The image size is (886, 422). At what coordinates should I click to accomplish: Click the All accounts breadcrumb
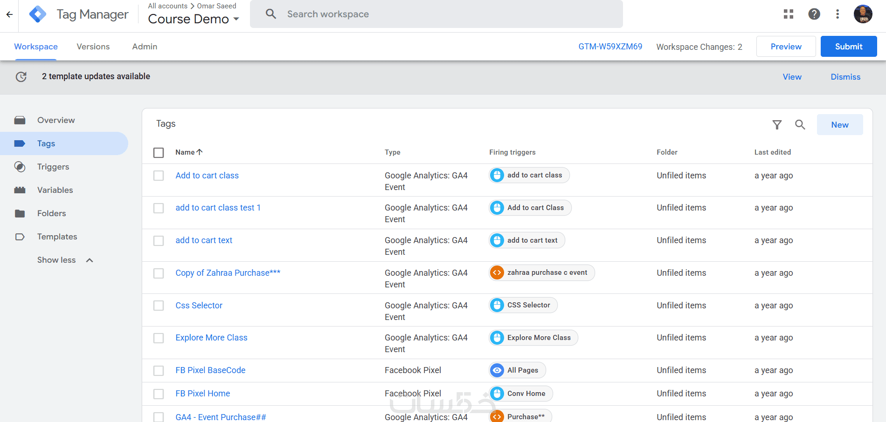coord(168,6)
